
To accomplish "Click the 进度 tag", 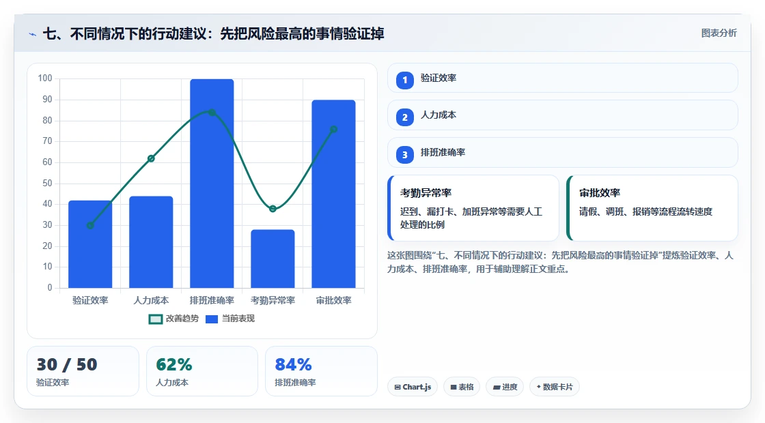I will click(x=505, y=387).
